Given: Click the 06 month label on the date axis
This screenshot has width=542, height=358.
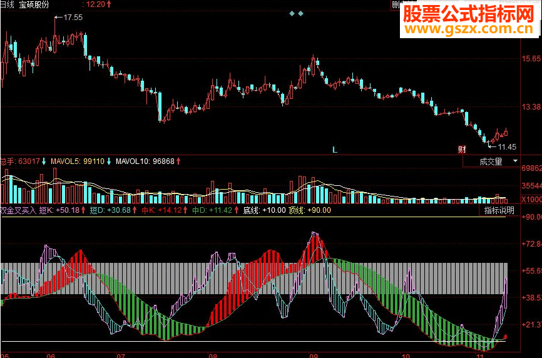Looking at the screenshot, I should coord(51,355).
